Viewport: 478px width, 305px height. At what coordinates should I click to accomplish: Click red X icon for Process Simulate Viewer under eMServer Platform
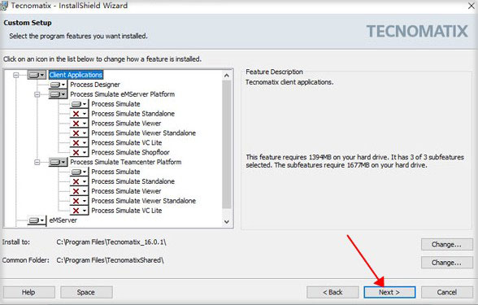click(79, 124)
